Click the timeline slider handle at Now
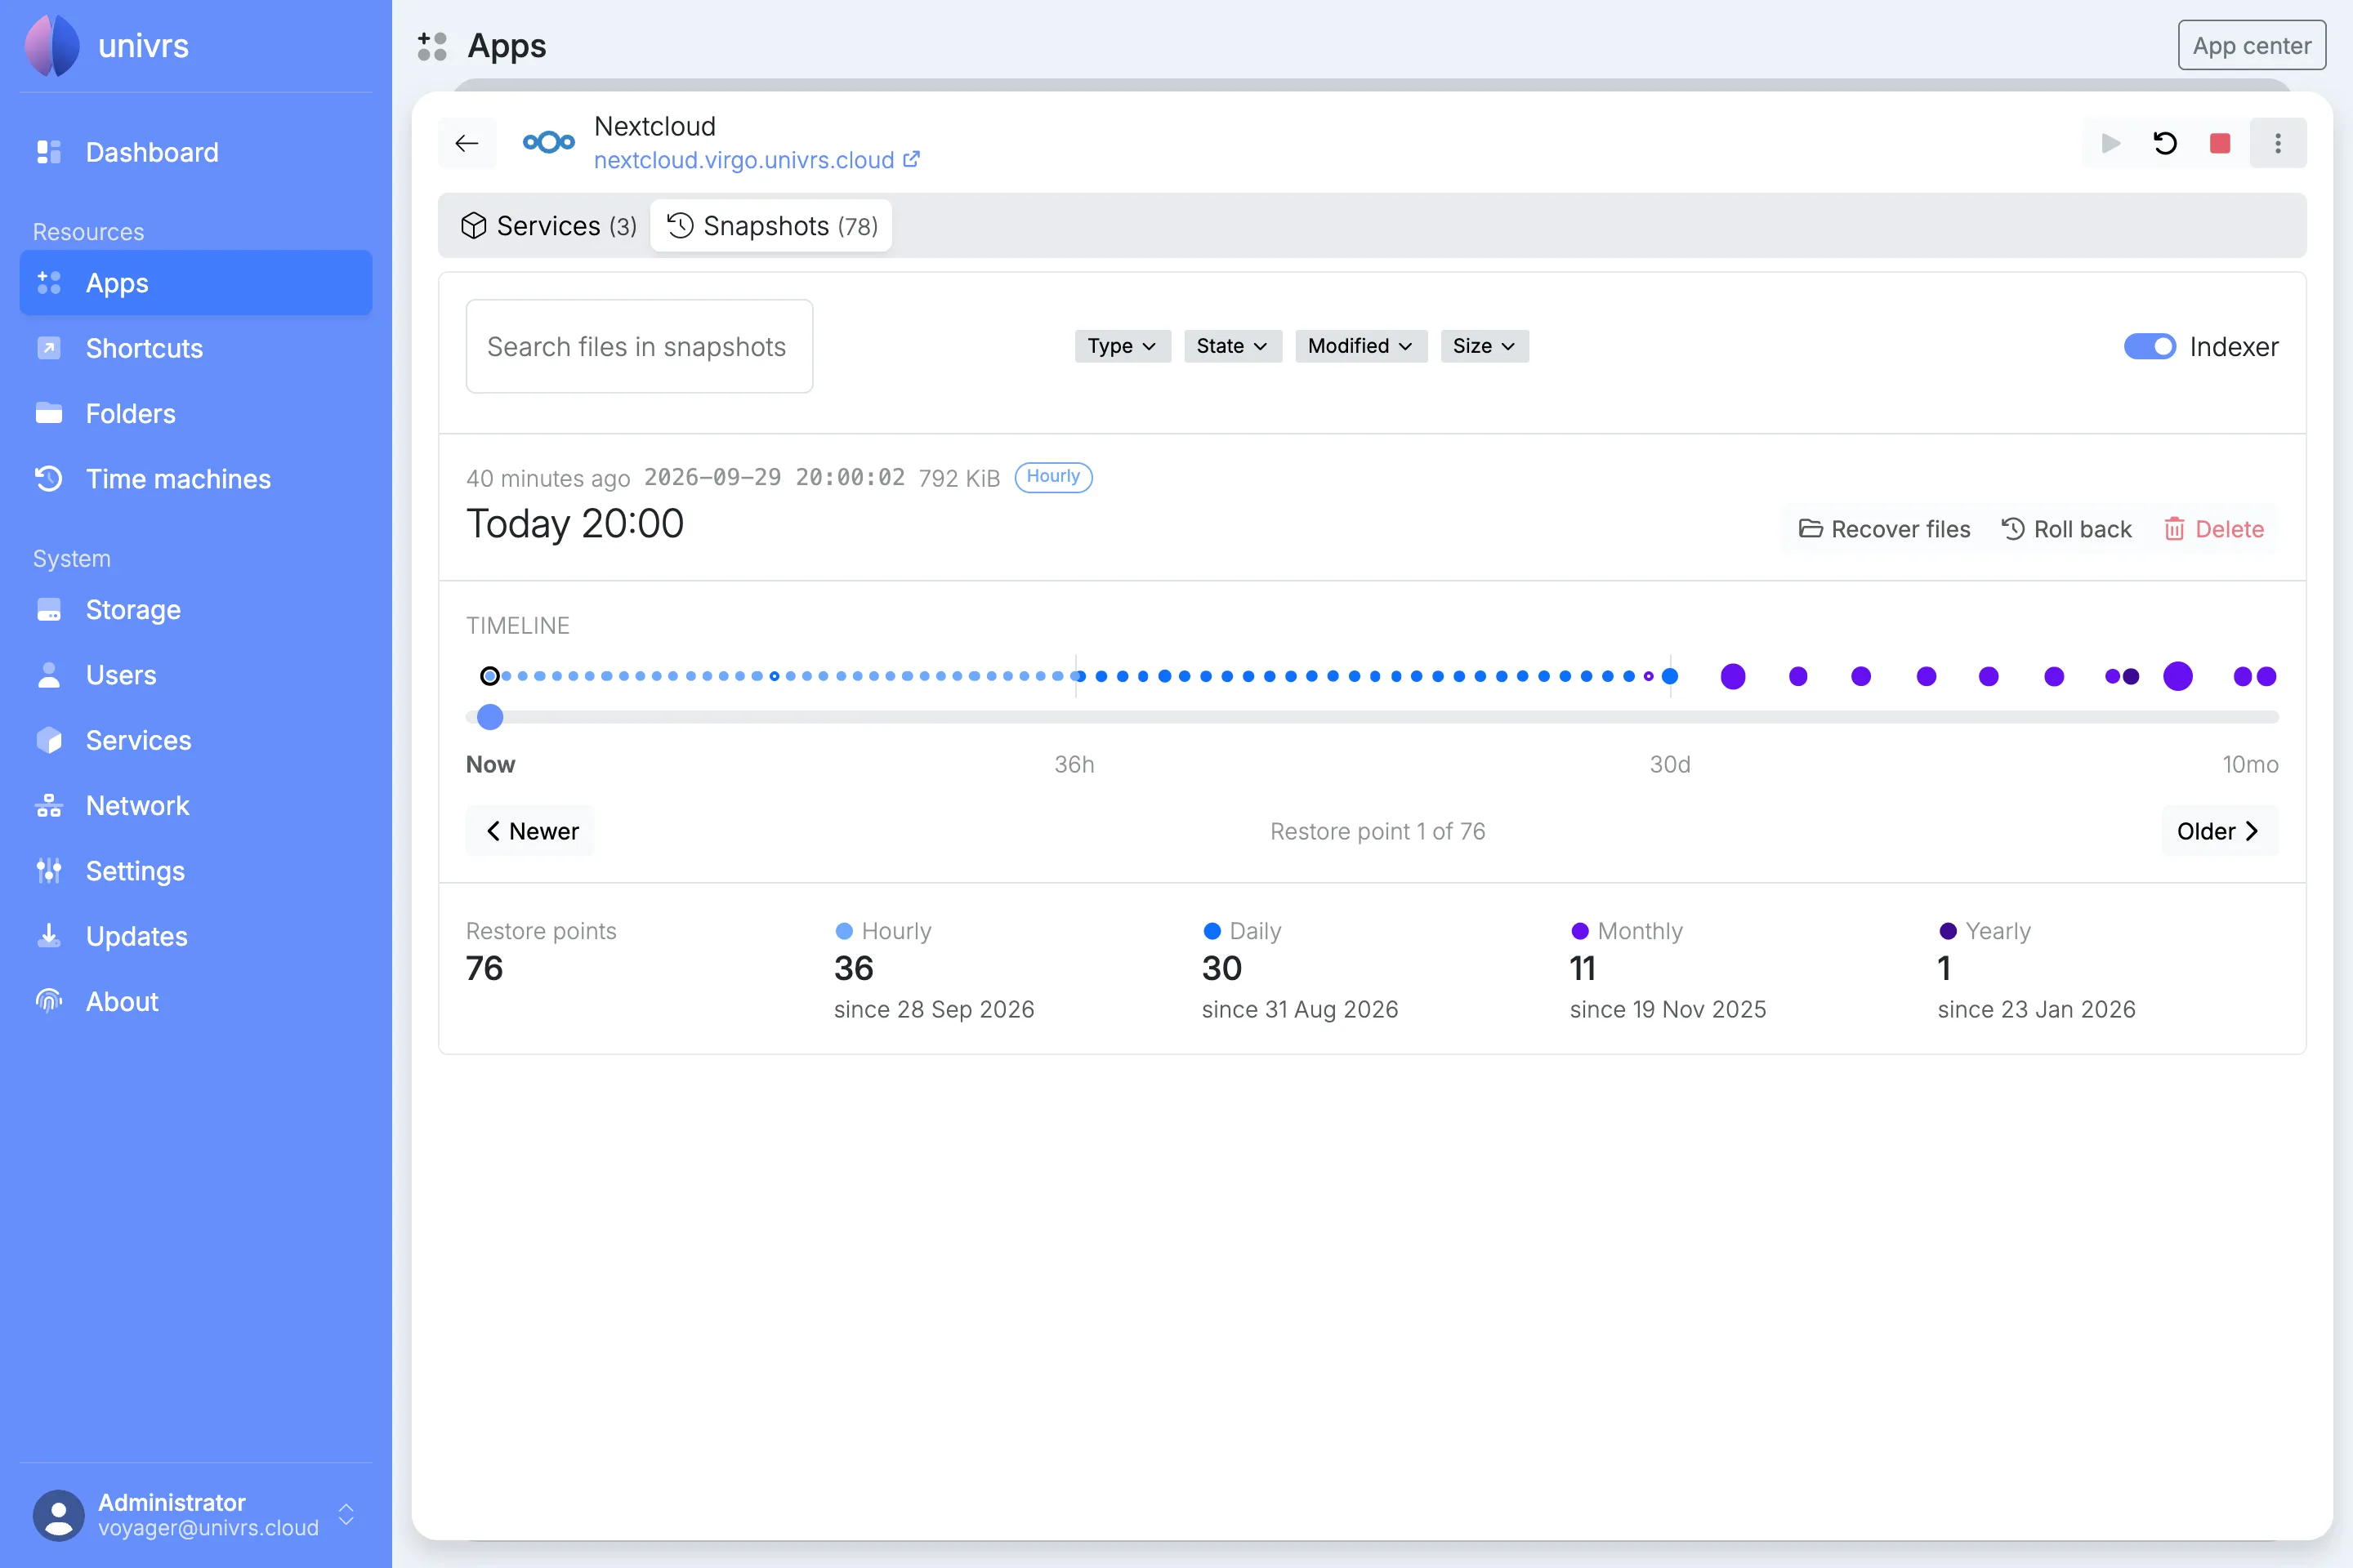 pyautogui.click(x=490, y=717)
